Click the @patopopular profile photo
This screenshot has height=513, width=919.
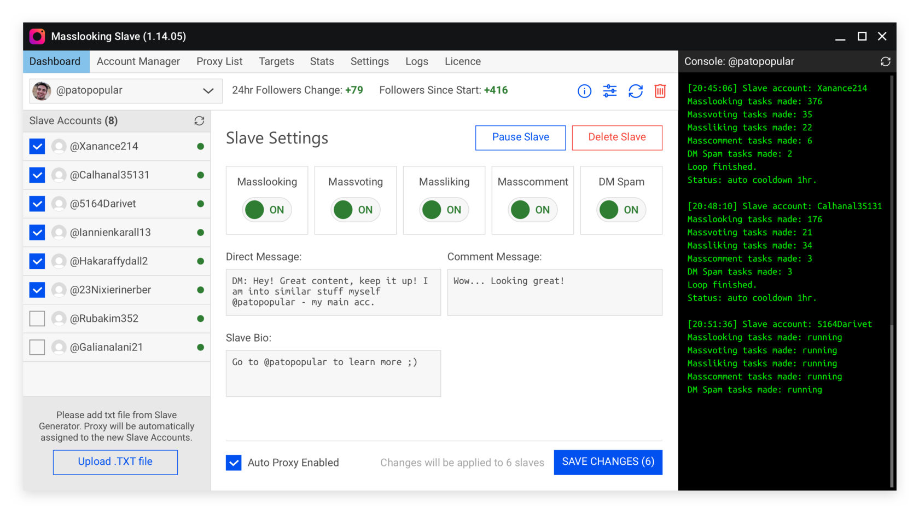point(42,91)
